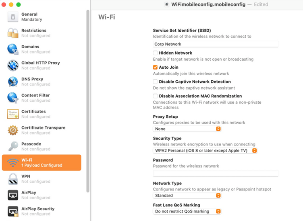
Task: Open the Certificates icon
Action: 13,114
